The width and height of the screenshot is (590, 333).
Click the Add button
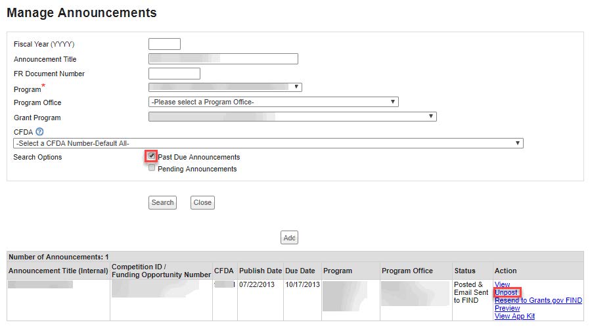289,238
